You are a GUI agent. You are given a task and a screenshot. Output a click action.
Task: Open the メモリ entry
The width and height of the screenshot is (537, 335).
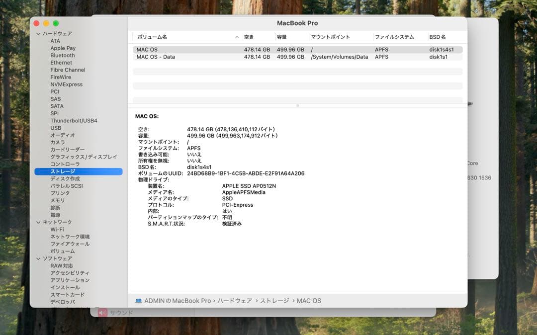click(58, 200)
